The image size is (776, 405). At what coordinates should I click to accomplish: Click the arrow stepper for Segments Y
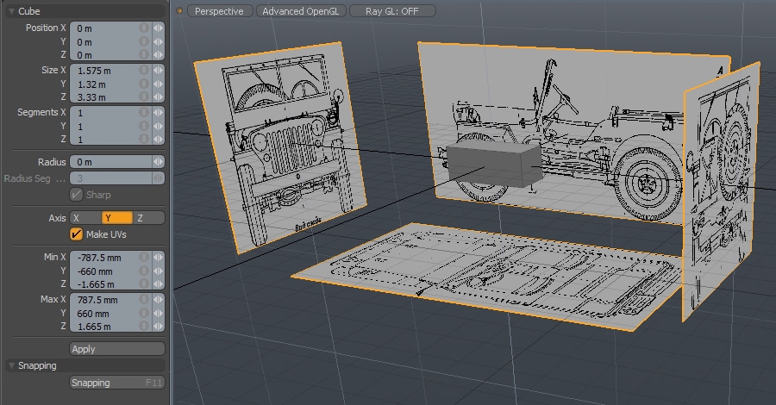tap(159, 126)
